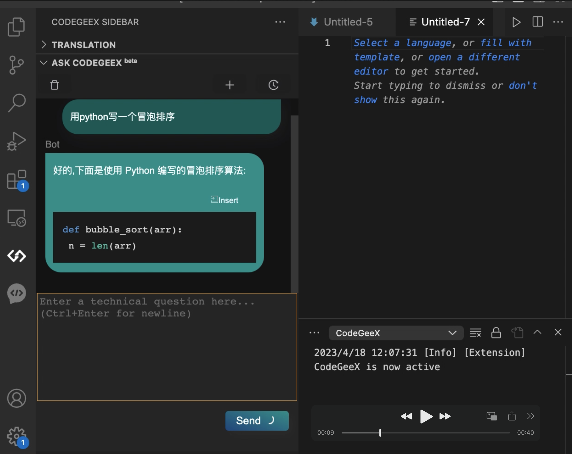Viewport: 572px width, 454px height.
Task: Click the Run button for Untitled-7
Action: tap(517, 22)
